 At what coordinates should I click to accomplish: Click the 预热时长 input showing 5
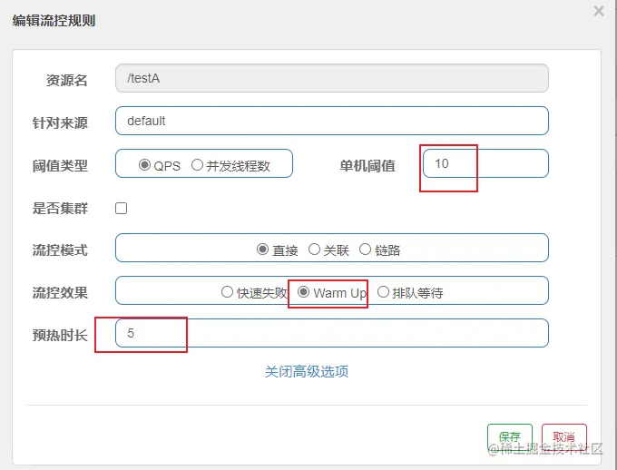click(332, 333)
